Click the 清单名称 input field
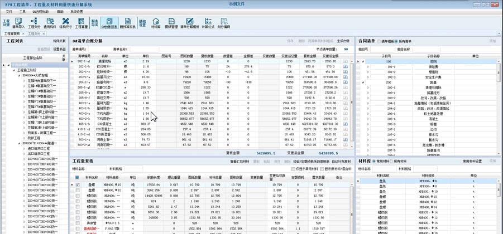This screenshot has height=234, width=503. tap(144, 49)
